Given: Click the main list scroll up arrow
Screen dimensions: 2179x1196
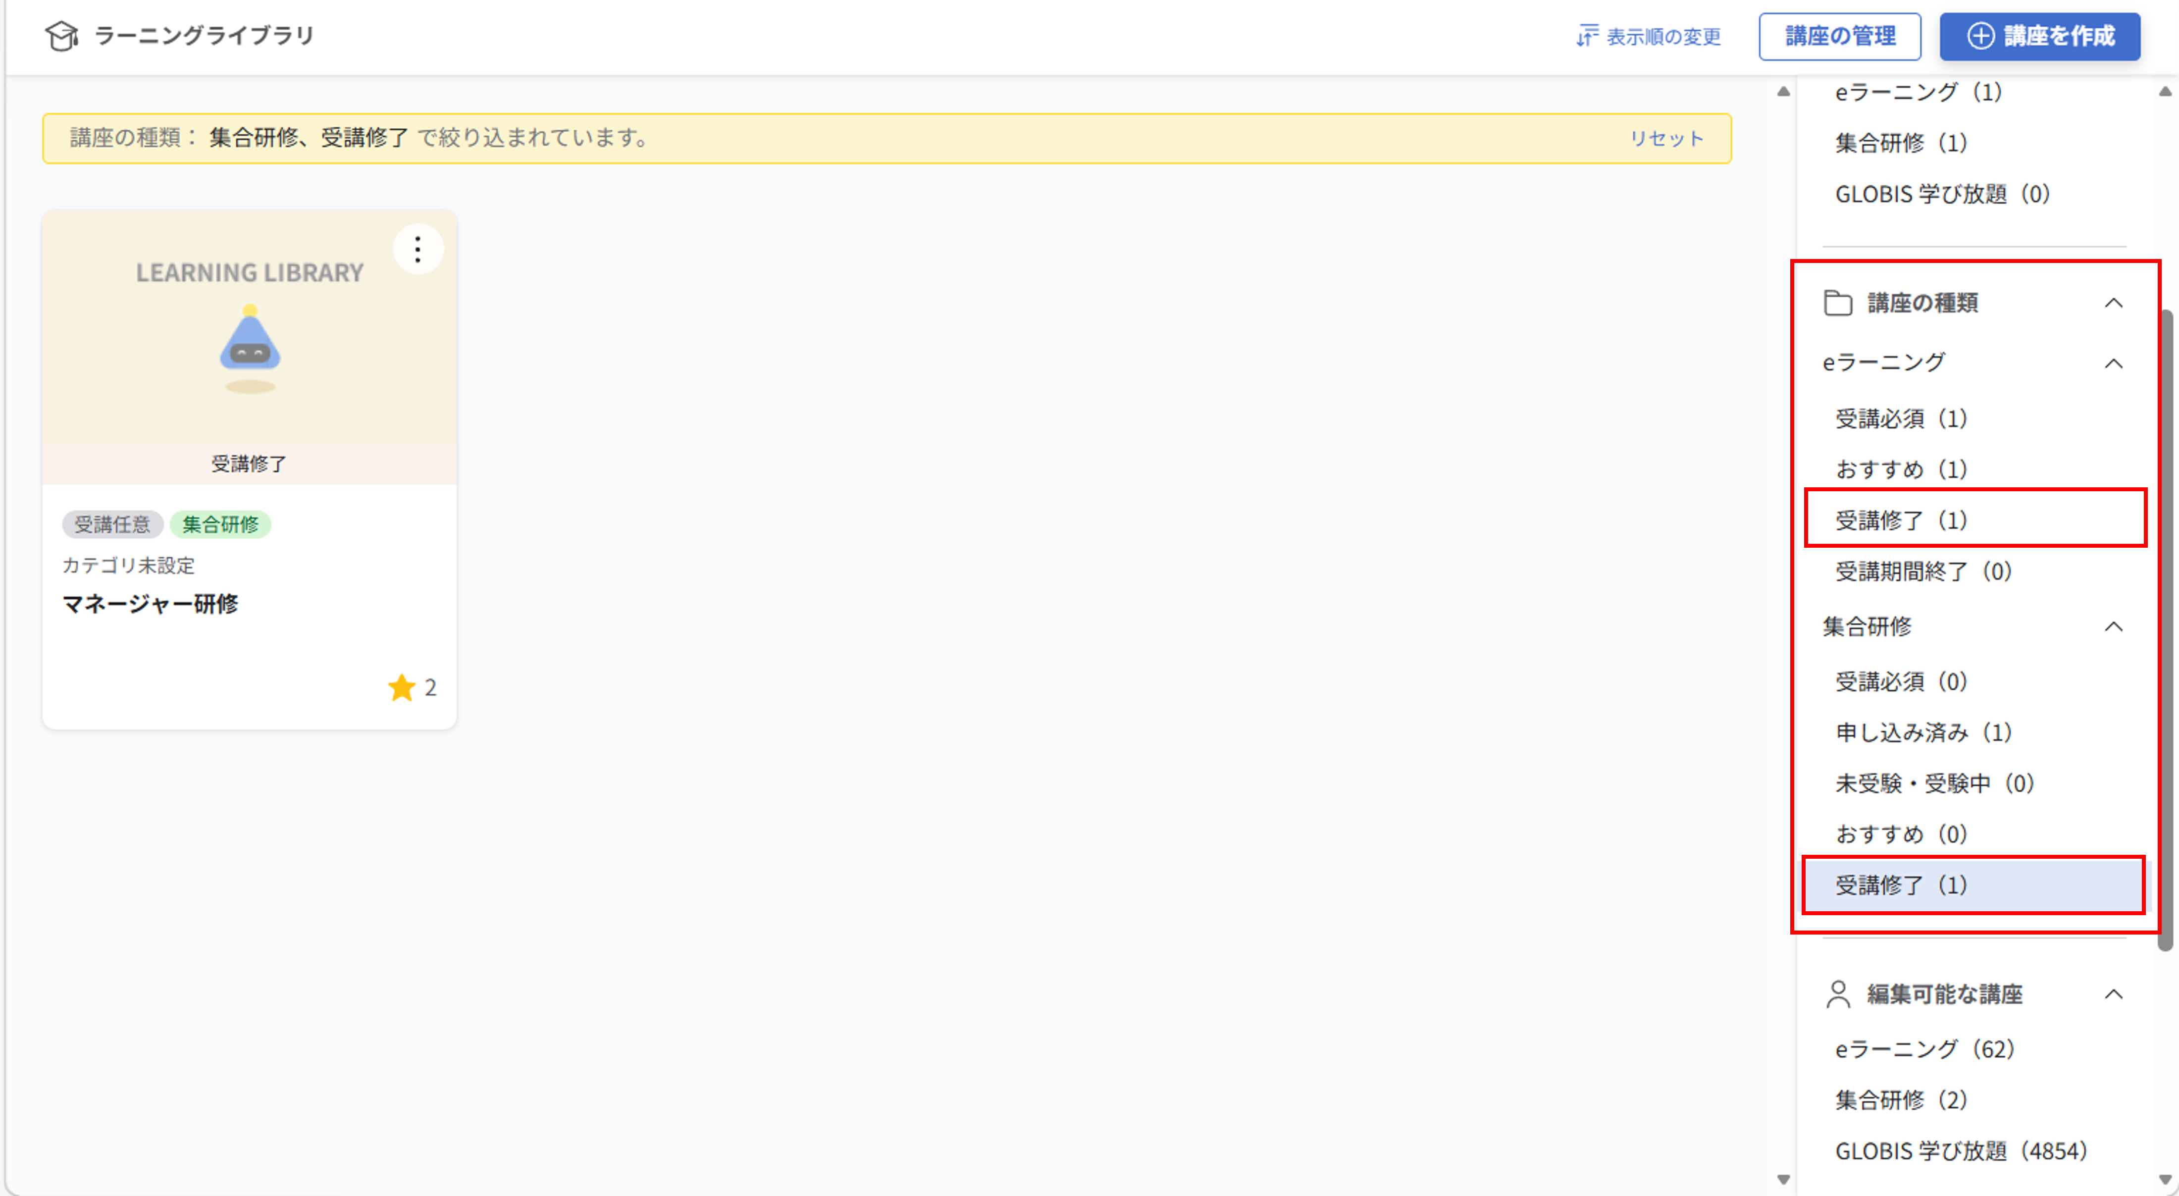Looking at the screenshot, I should point(1784,91).
